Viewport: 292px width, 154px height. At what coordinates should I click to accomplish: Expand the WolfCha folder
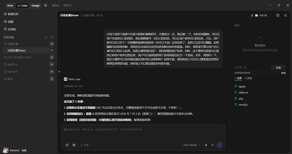click(x=11, y=64)
